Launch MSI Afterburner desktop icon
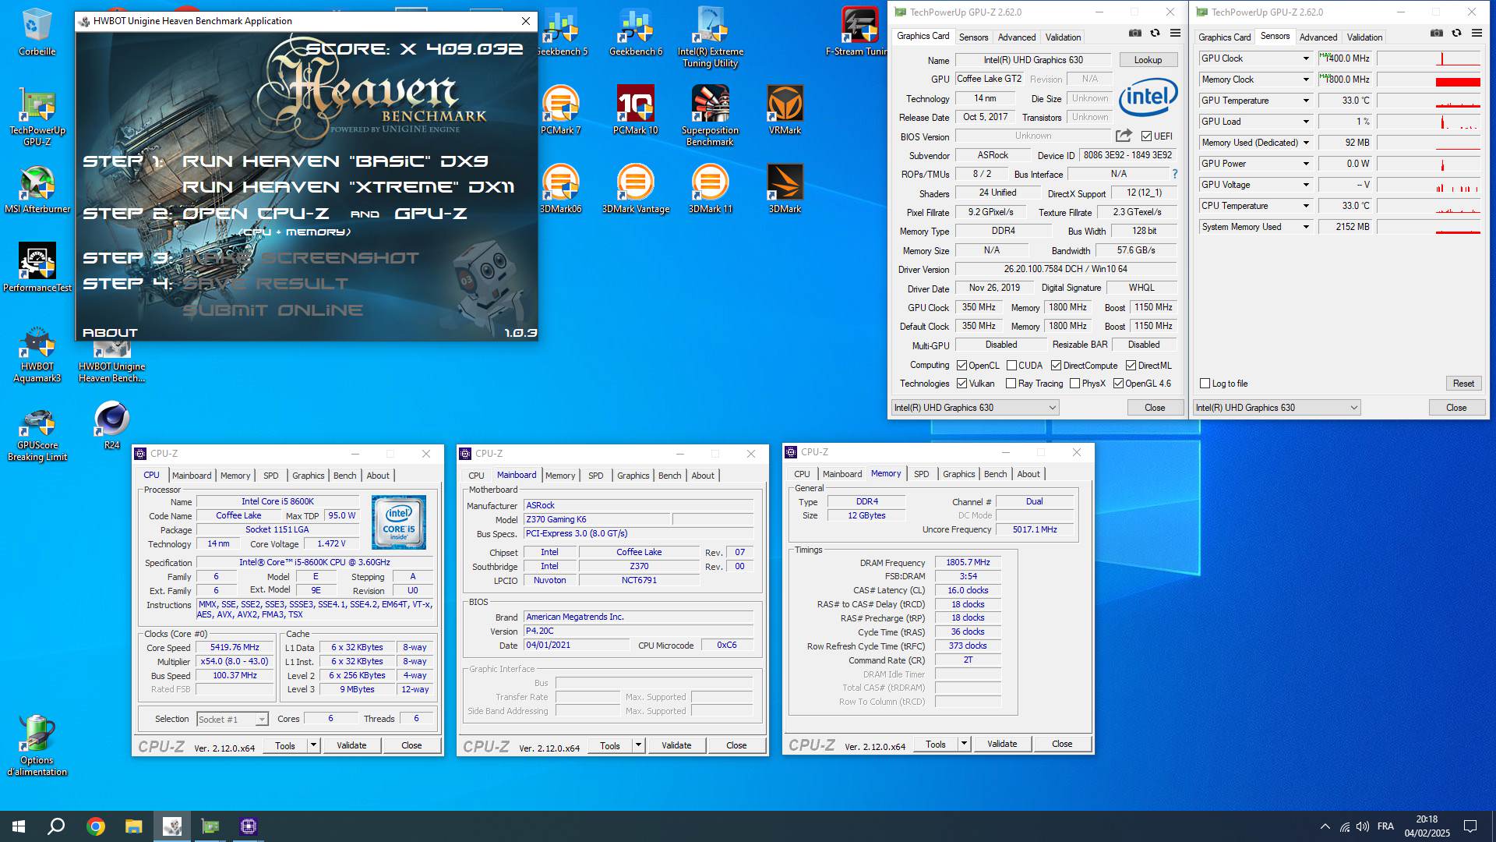This screenshot has height=842, width=1496. coord(37,189)
